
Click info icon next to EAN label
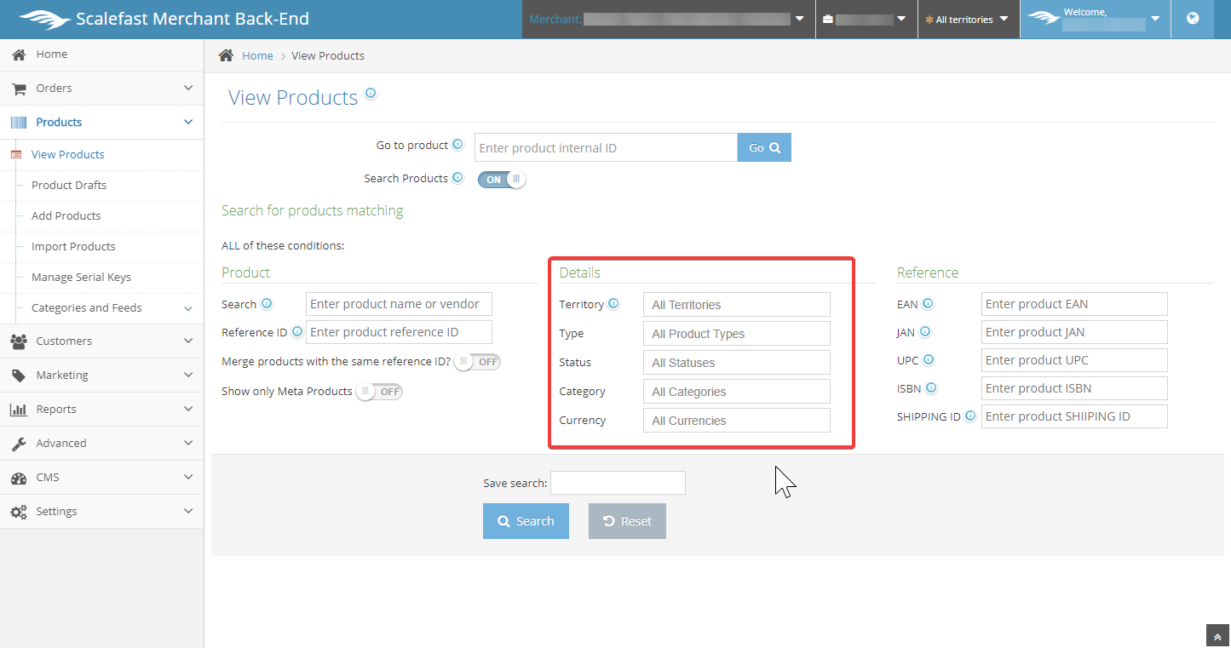[928, 304]
